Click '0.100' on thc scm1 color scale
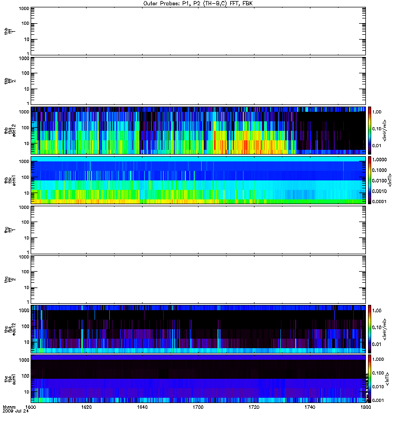The width and height of the screenshot is (396, 422). [378, 373]
